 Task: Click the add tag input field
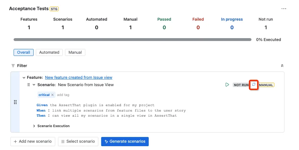point(63,95)
